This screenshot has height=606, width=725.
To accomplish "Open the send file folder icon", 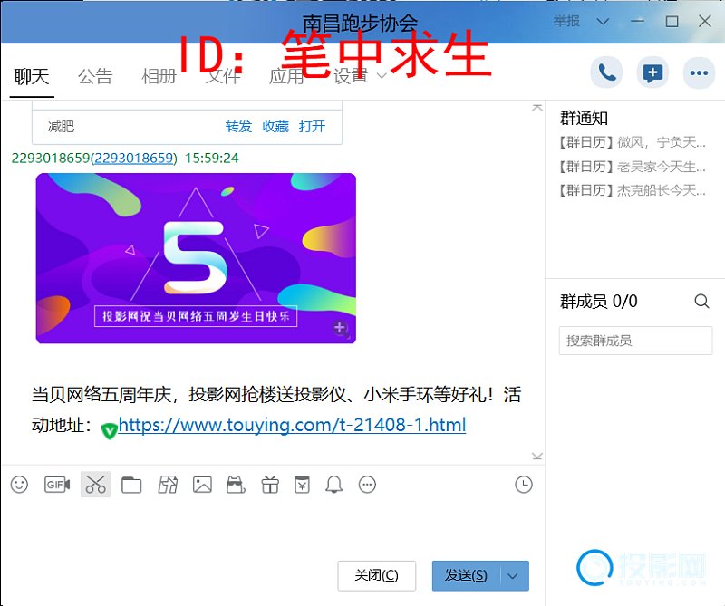I will [x=131, y=485].
